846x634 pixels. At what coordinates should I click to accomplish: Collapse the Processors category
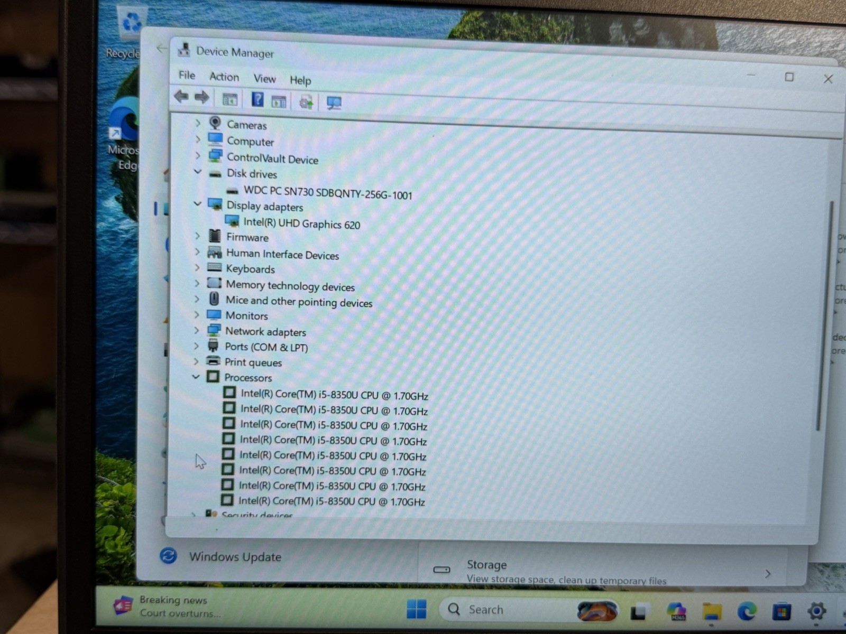196,377
